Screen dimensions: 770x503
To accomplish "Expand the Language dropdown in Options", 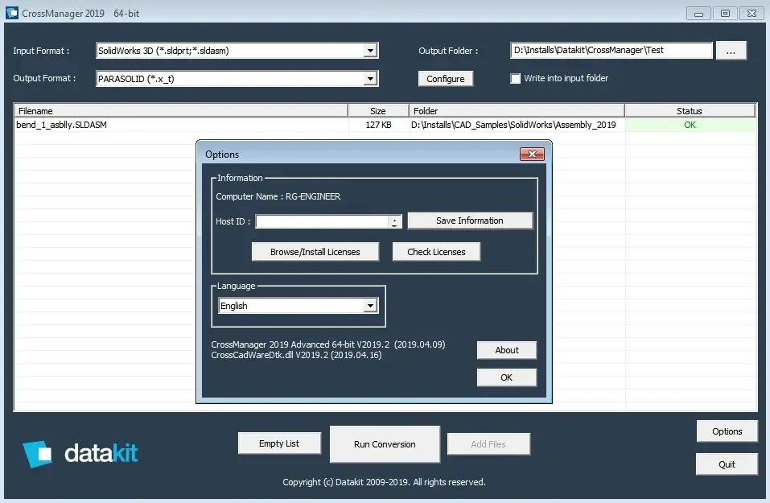I will 370,306.
